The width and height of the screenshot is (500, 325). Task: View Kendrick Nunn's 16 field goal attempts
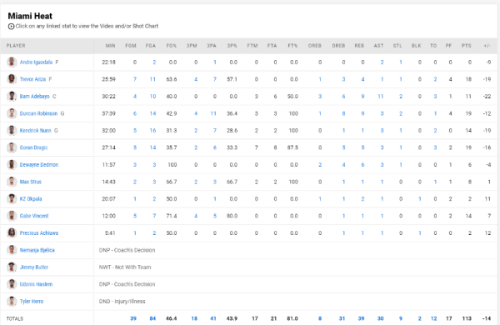pyautogui.click(x=152, y=131)
